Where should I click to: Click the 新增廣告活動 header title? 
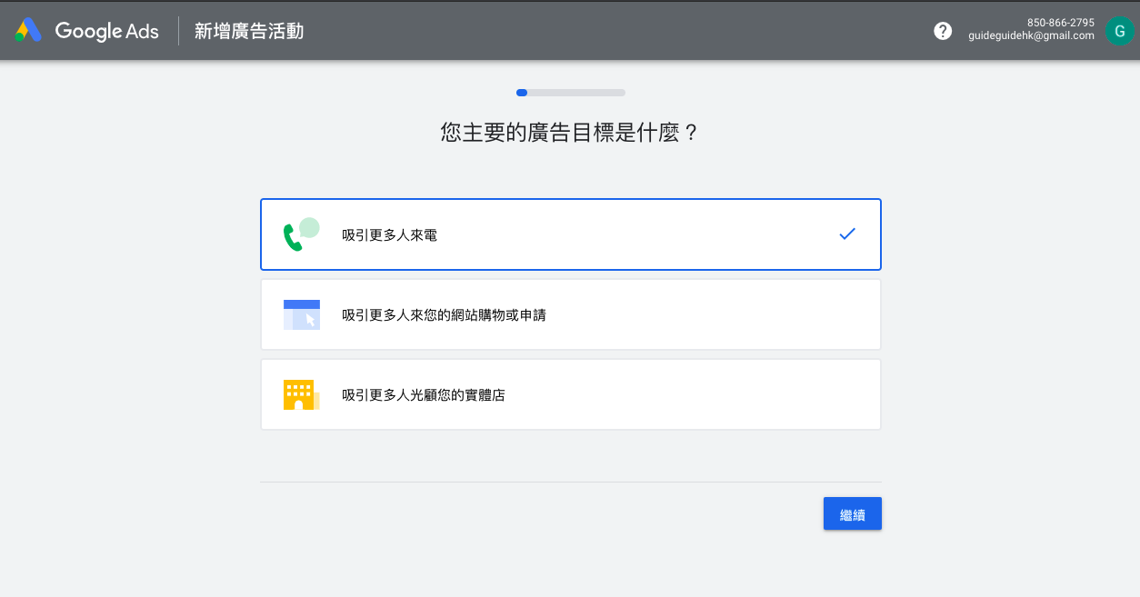(x=249, y=32)
